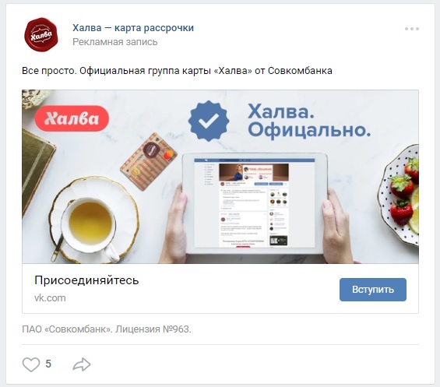Click the Халва bank card in the image
Viewport: 440px width, 387px height.
(149, 161)
